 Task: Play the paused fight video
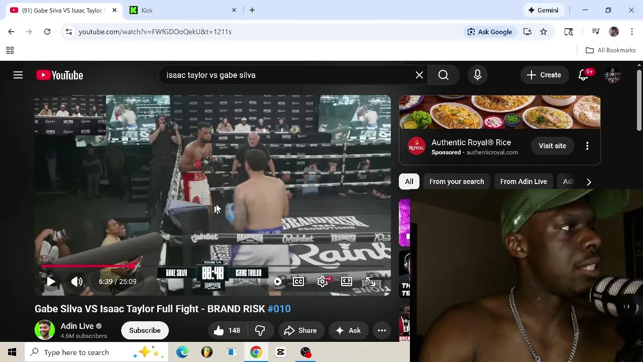coord(51,282)
